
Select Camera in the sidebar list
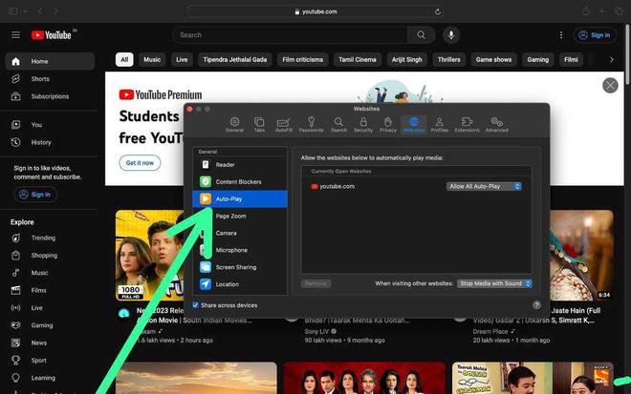point(240,233)
